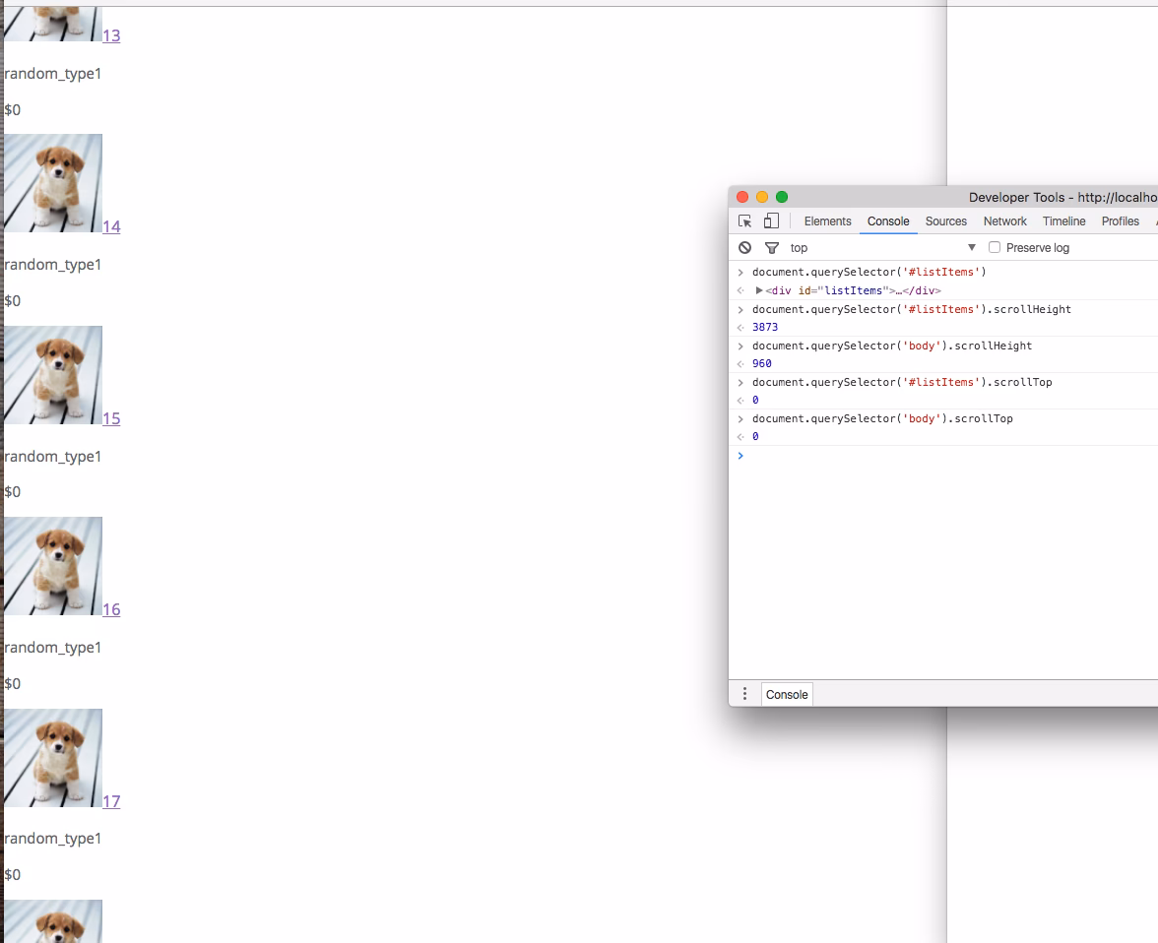Select the inspect element picker icon
This screenshot has height=943, width=1158.
[745, 220]
